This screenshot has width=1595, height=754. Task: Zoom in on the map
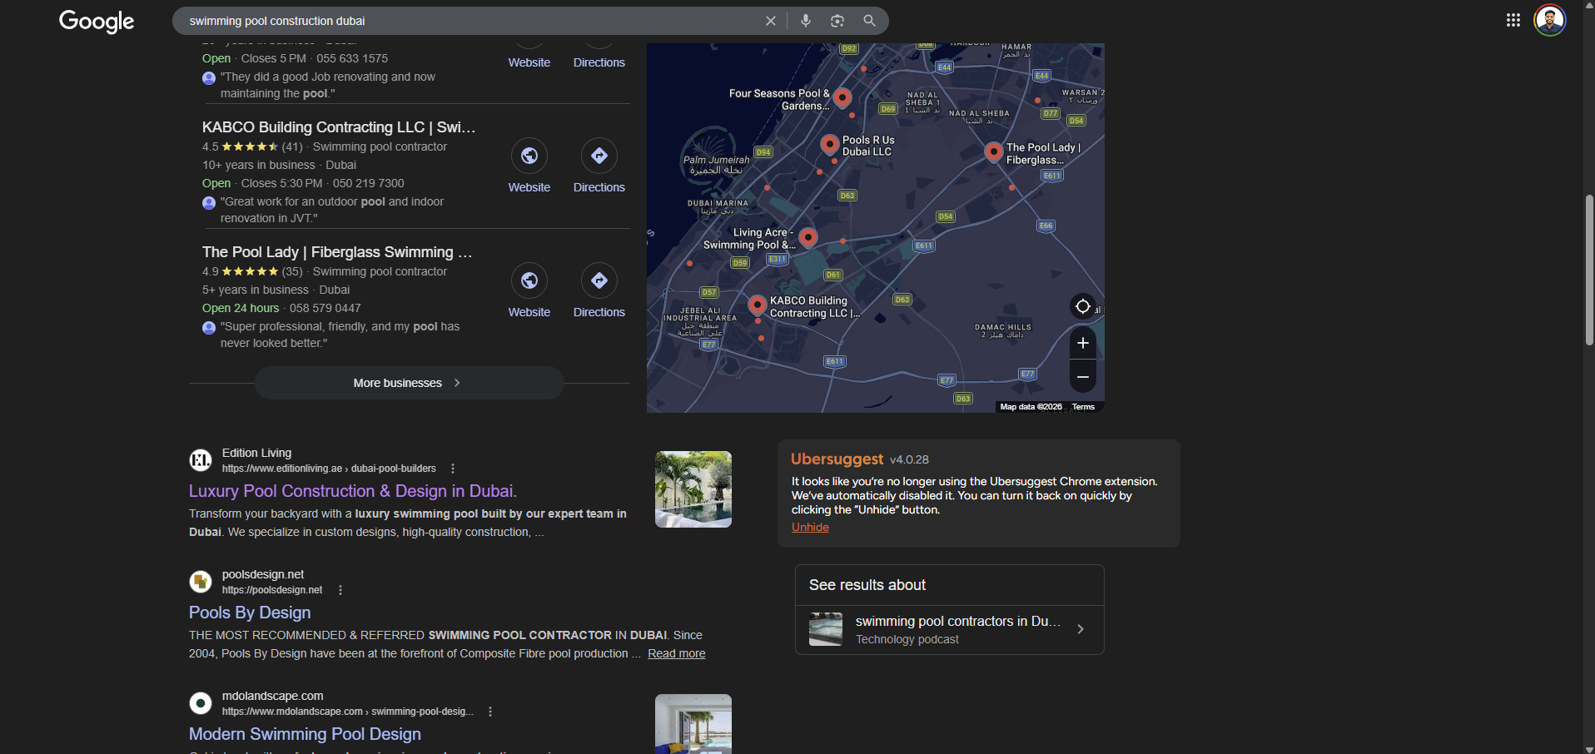(x=1082, y=343)
